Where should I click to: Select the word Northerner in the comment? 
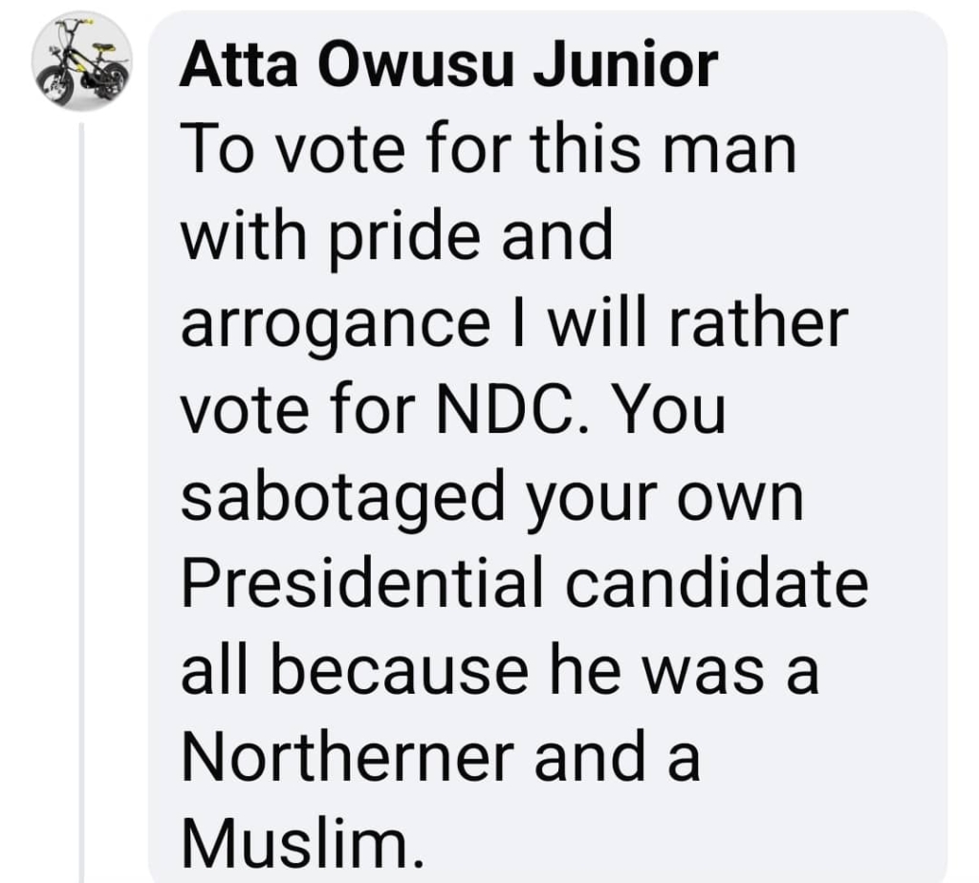(x=348, y=758)
